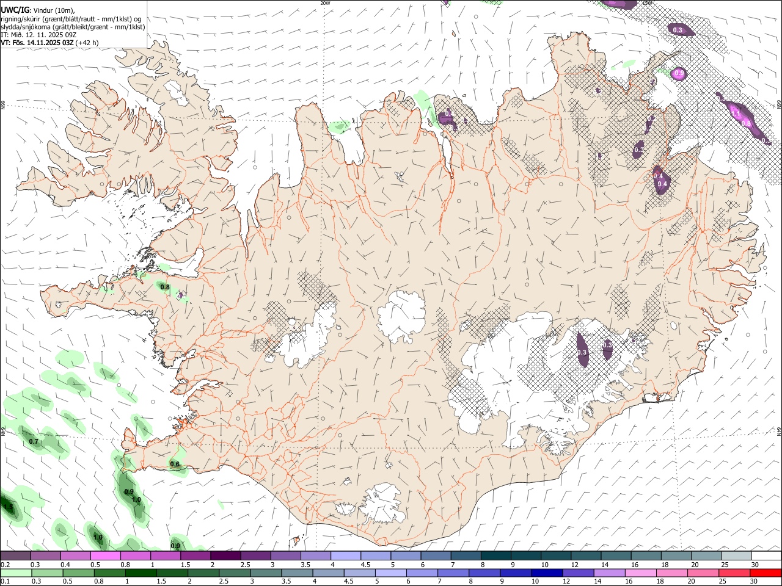Click the salmon-red 25 mm rain swatch
The image size is (782, 586).
point(734,573)
